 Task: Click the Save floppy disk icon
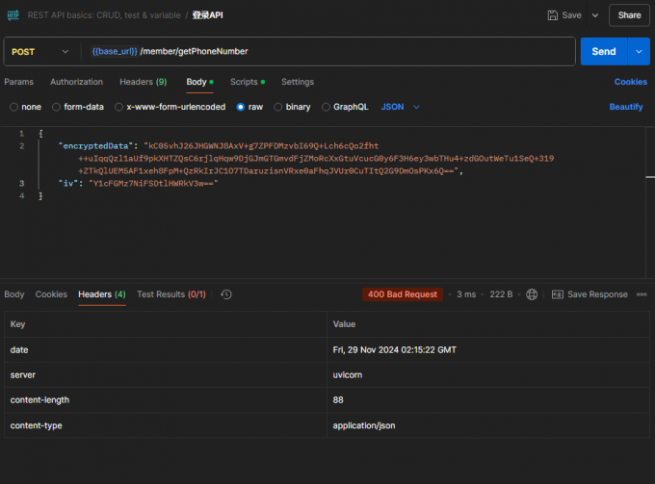(x=552, y=15)
